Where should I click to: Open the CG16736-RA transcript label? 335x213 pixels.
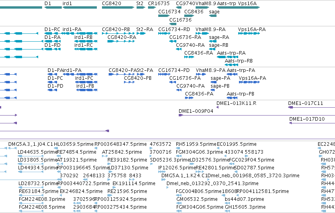(x=185, y=37)
